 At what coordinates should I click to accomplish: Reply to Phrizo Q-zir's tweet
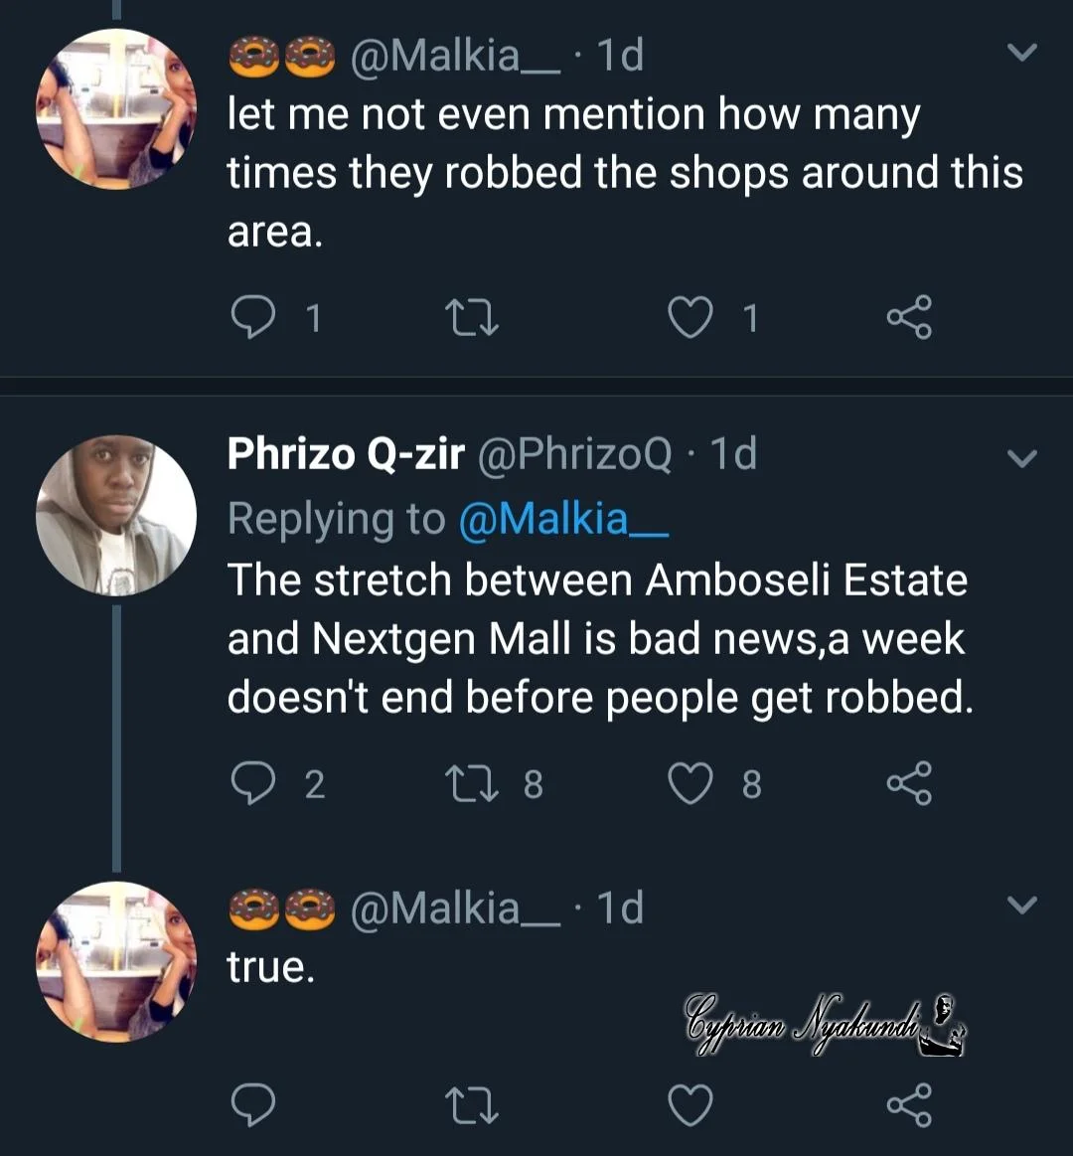252,783
